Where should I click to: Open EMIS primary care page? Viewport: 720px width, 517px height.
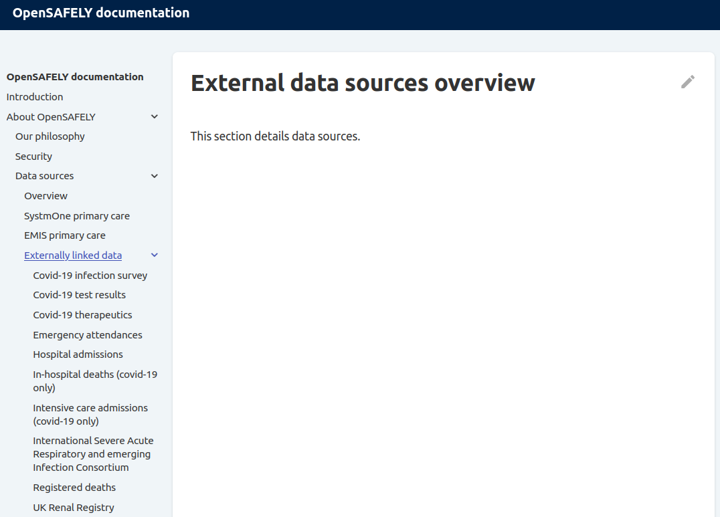click(65, 235)
